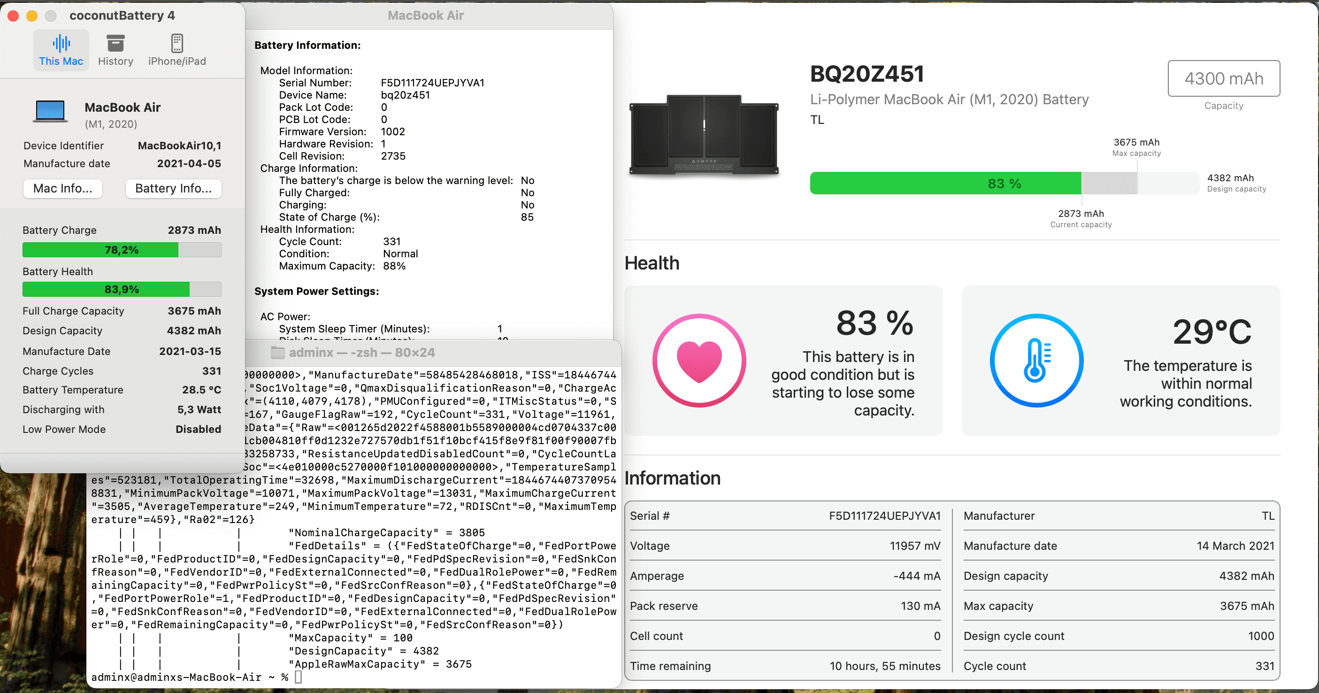The height and width of the screenshot is (693, 1319).
Task: Click the 29°C temperature reading
Action: pos(1212,332)
